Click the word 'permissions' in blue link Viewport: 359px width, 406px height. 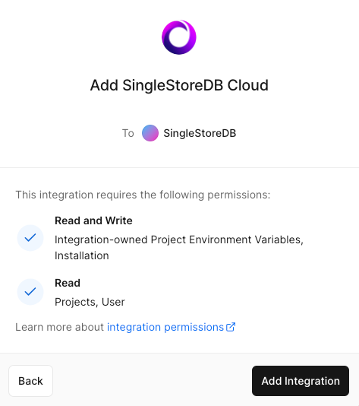(194, 327)
